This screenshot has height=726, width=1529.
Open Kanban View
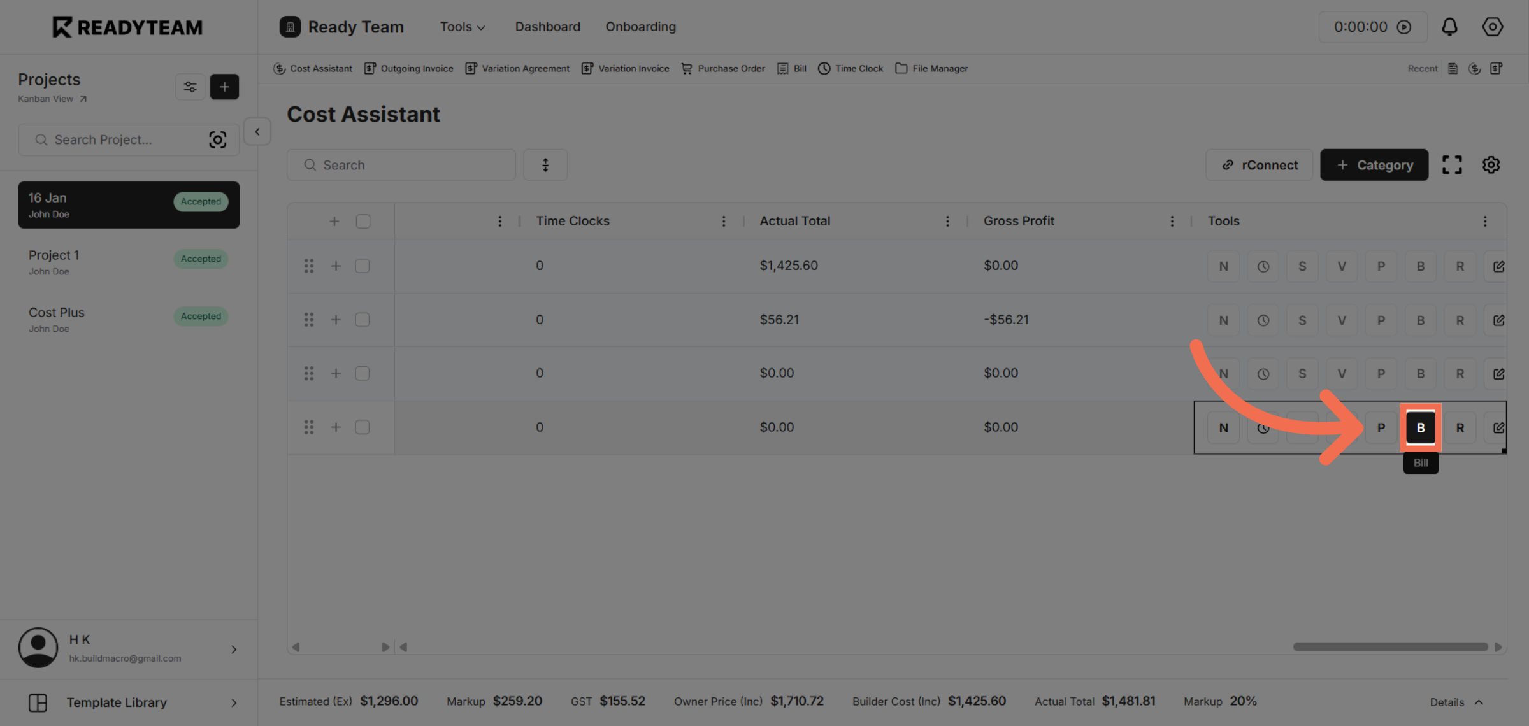click(x=45, y=99)
